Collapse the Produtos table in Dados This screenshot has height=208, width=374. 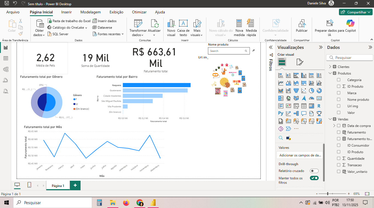(x=330, y=73)
